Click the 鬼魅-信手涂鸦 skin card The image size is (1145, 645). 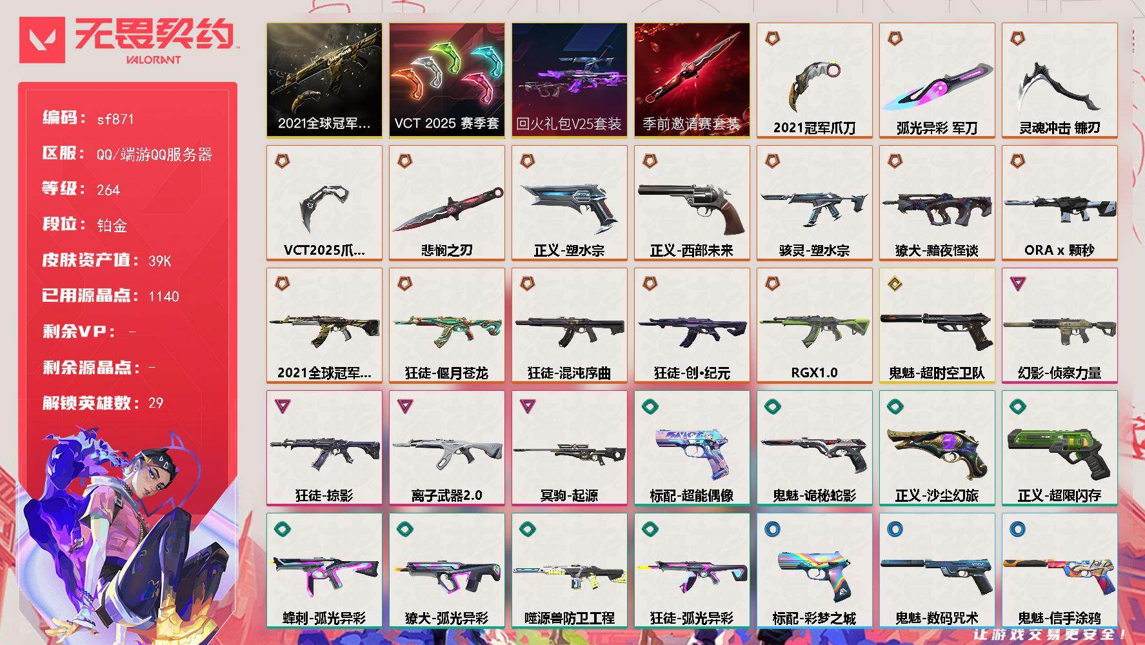tap(1059, 571)
